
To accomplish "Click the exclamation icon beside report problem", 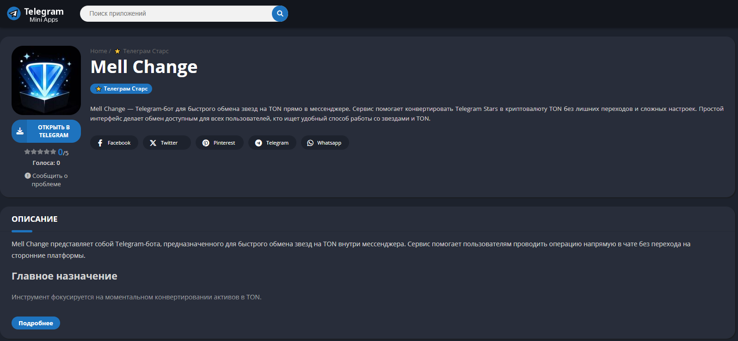I will click(x=27, y=176).
